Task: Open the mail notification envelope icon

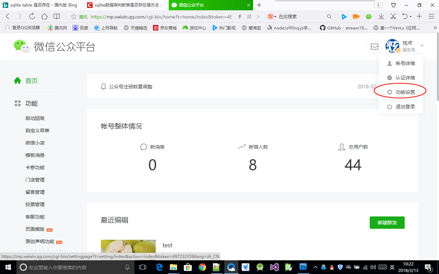Action: point(375,47)
